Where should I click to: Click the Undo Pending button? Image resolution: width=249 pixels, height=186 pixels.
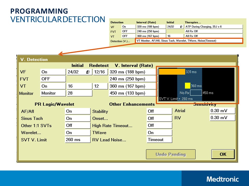coord(171,154)
